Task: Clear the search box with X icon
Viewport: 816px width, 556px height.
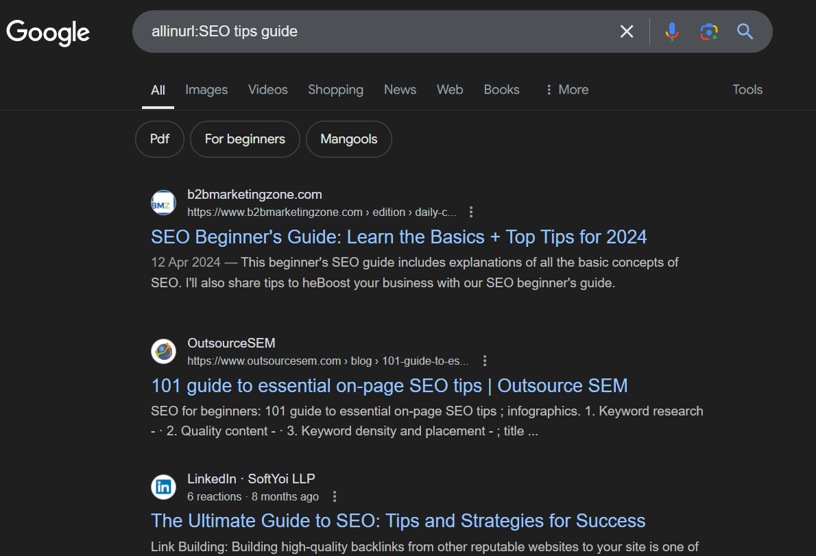Action: coord(627,32)
